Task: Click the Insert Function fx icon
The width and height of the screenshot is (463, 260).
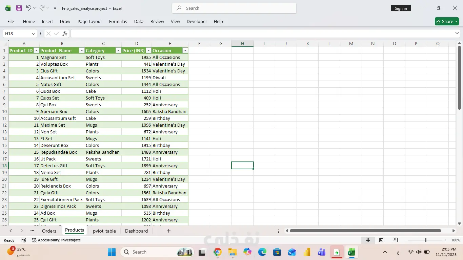Action: tap(65, 34)
